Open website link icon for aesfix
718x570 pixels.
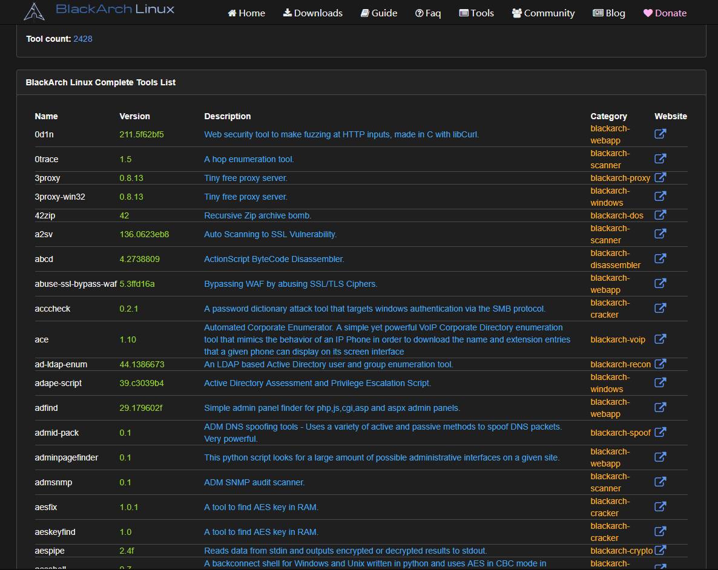[x=660, y=506]
